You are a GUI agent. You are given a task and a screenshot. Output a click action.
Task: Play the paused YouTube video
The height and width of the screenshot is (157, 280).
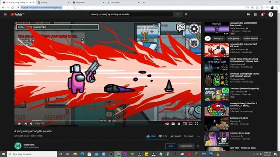(x=19, y=124)
